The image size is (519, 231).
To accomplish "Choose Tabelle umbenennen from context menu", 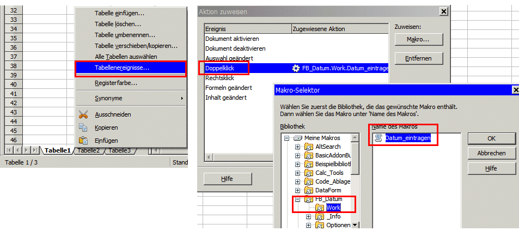I will [x=125, y=35].
